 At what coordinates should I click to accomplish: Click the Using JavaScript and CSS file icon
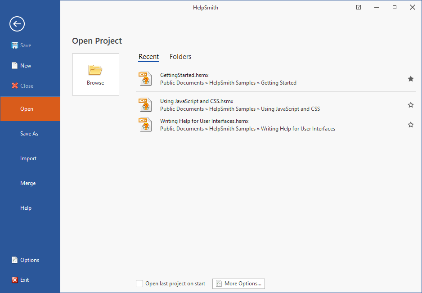click(x=145, y=105)
